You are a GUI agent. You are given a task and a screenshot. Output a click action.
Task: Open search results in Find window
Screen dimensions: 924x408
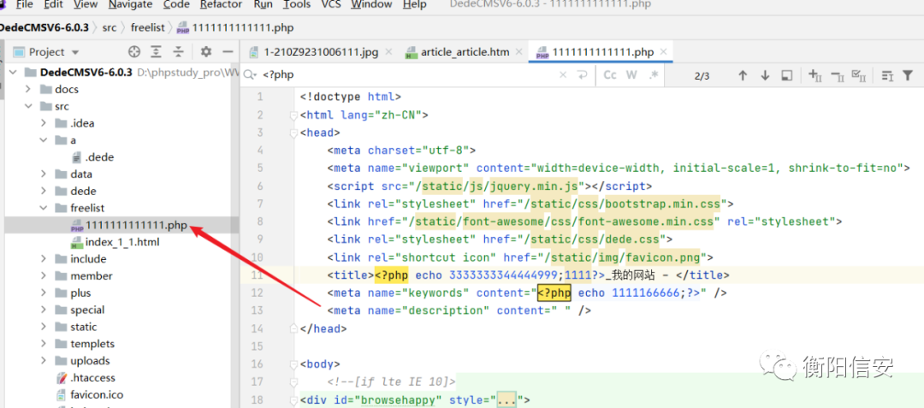click(x=786, y=75)
